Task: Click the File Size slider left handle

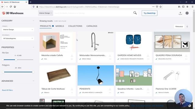Action: 3,60
